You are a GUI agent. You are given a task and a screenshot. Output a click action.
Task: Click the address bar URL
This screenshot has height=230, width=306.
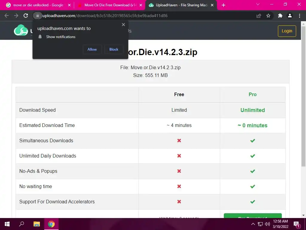105,16
